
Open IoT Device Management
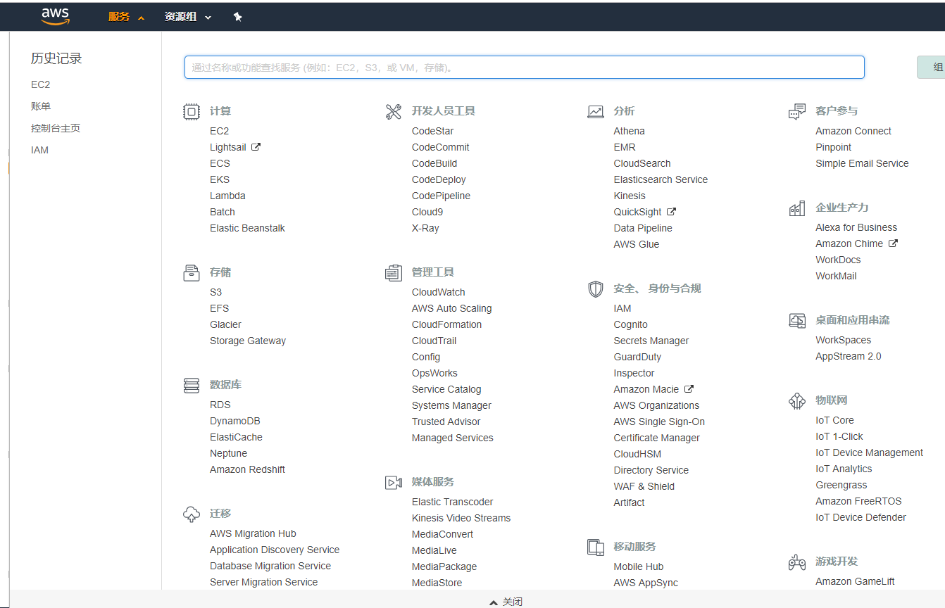tap(870, 452)
